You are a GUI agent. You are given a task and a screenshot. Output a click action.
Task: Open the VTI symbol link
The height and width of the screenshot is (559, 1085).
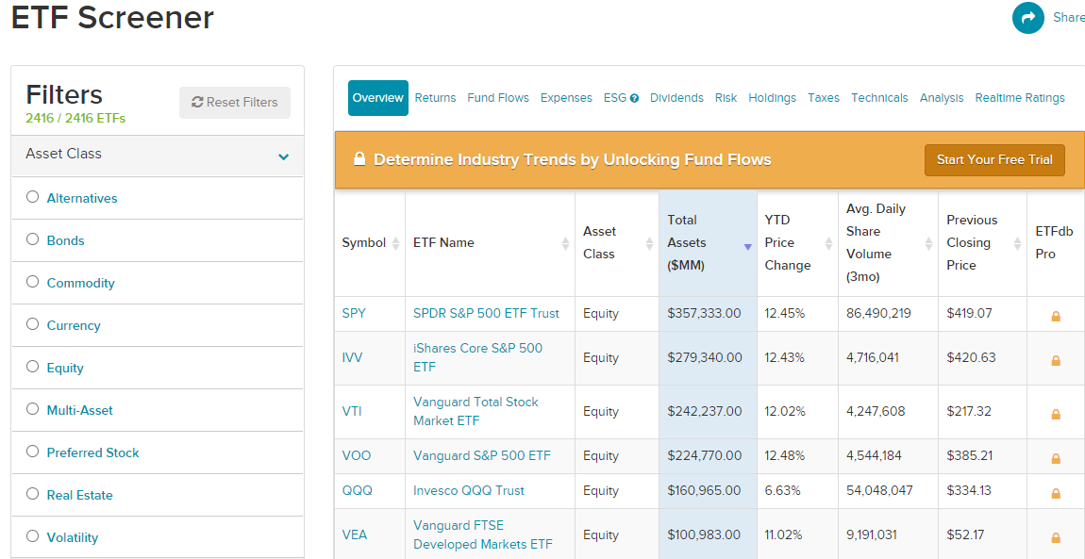352,411
